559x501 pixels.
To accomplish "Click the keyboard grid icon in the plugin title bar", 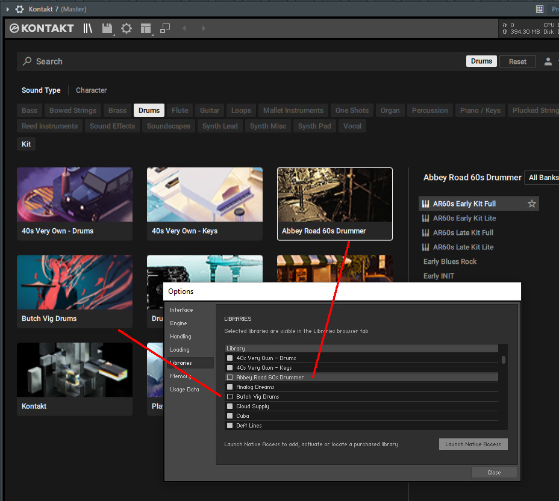I will tap(540, 9).
